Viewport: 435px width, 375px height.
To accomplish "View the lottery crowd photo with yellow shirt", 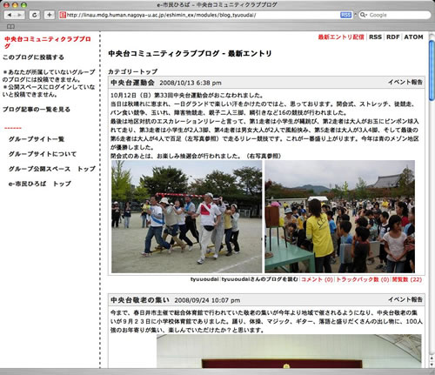I will pos(339,217).
